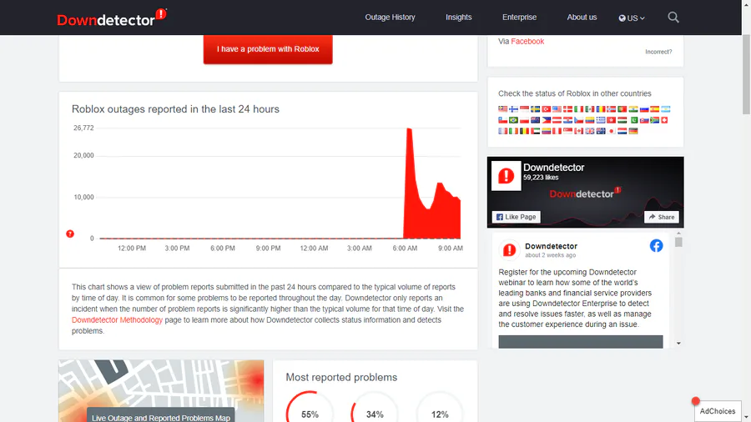Click the Facebook Share button
This screenshot has height=422, width=751.
662,217
